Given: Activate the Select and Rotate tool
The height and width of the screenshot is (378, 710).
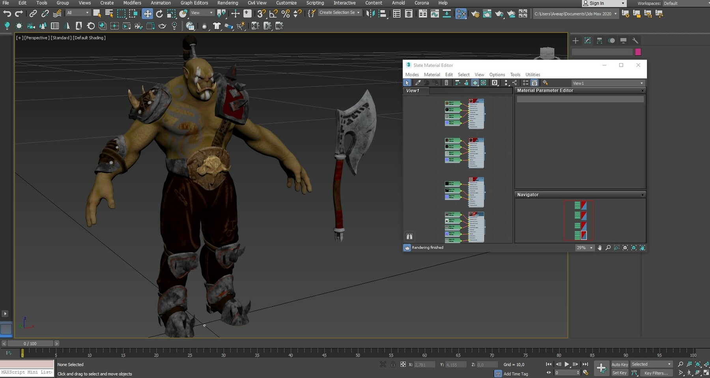Looking at the screenshot, I should (x=159, y=13).
